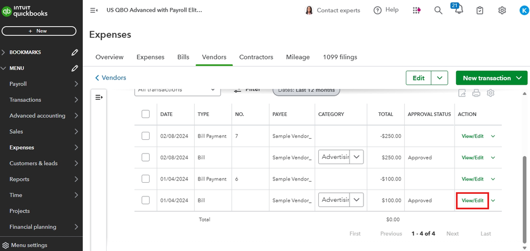
Task: Check the Bill Payment no. 7 row
Action: (x=146, y=136)
